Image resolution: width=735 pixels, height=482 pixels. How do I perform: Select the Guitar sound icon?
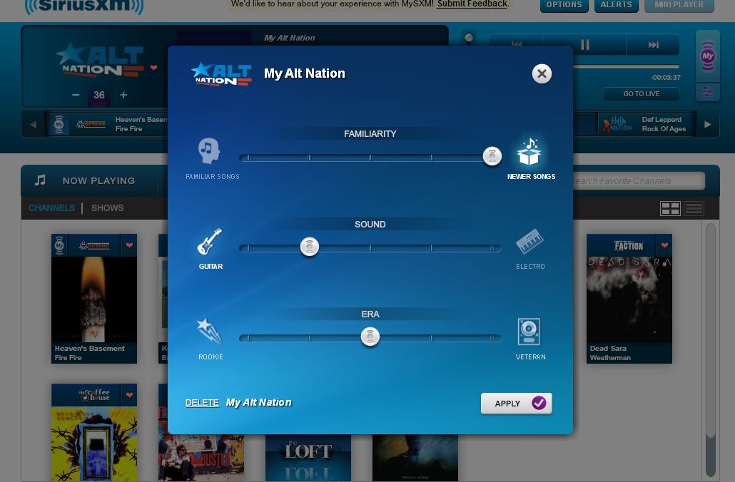click(x=210, y=242)
